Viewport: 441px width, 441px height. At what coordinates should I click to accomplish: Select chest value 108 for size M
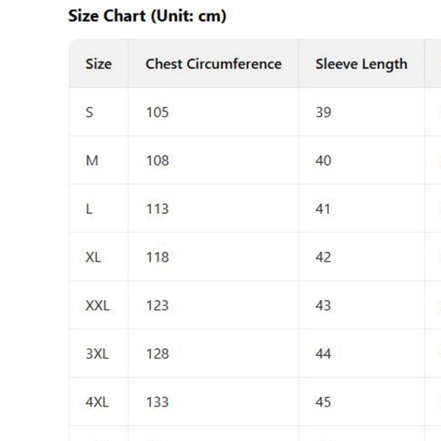157,160
